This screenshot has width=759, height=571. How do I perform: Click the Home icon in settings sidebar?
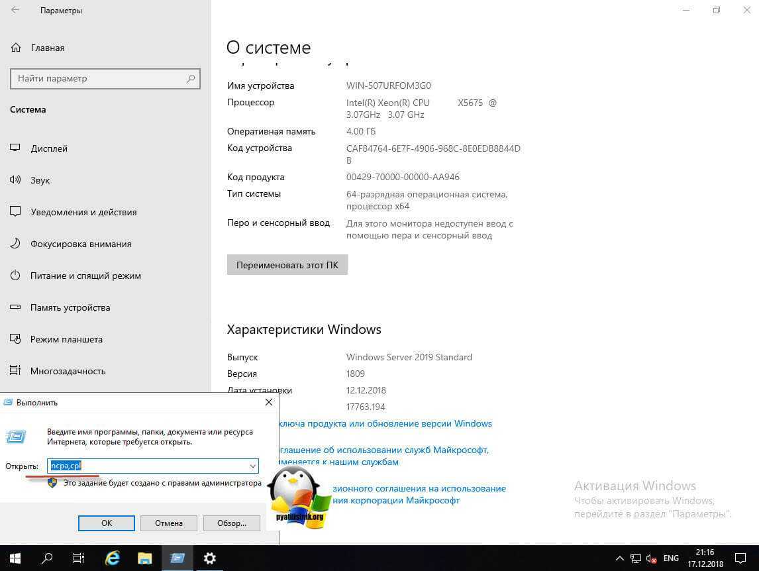click(15, 48)
